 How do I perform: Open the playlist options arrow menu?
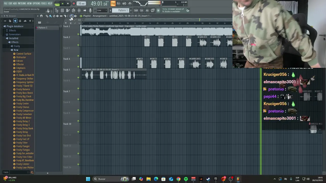pyautogui.click(x=38, y=16)
